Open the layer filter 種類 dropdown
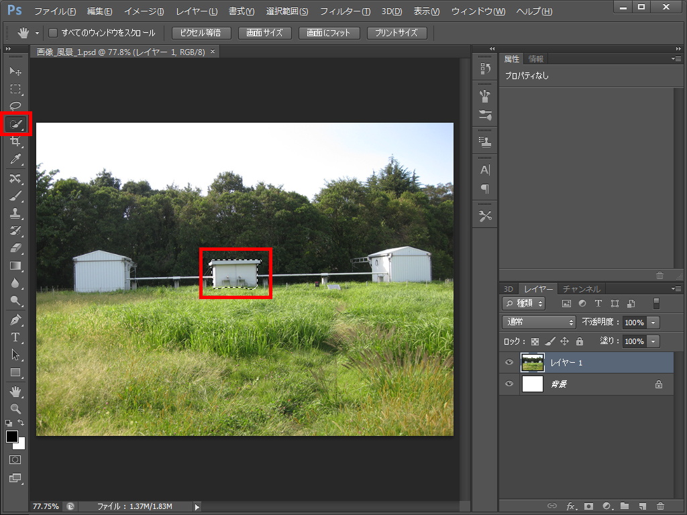The width and height of the screenshot is (687, 515). pos(523,303)
